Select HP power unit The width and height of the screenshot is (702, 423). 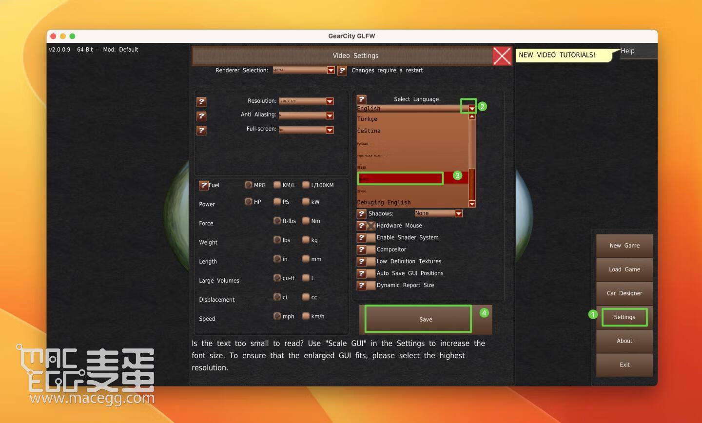[x=249, y=201]
